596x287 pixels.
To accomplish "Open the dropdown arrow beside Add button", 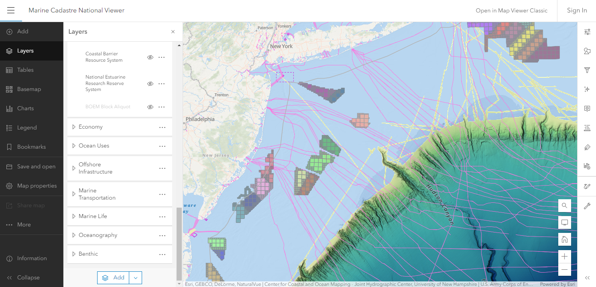I will (x=136, y=278).
